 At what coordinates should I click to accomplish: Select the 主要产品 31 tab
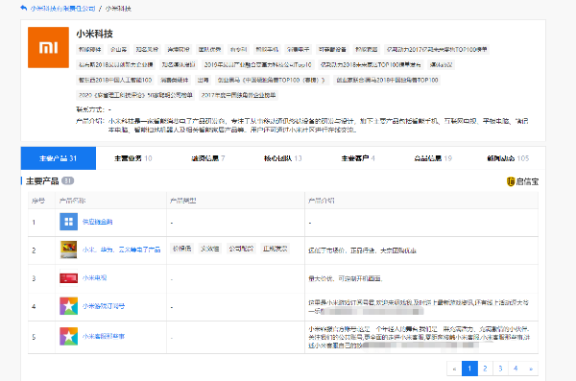tap(59, 158)
